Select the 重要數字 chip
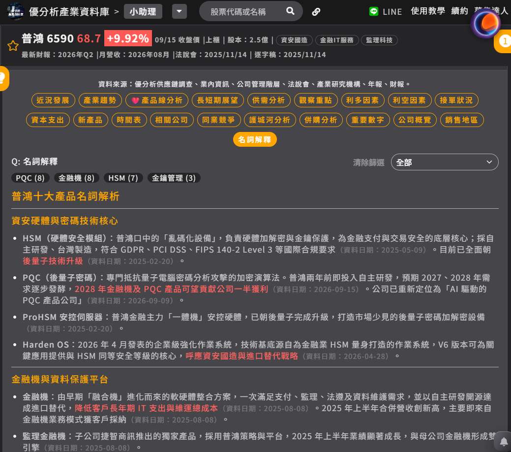Viewport: 511px width, 452px height. tap(367, 120)
